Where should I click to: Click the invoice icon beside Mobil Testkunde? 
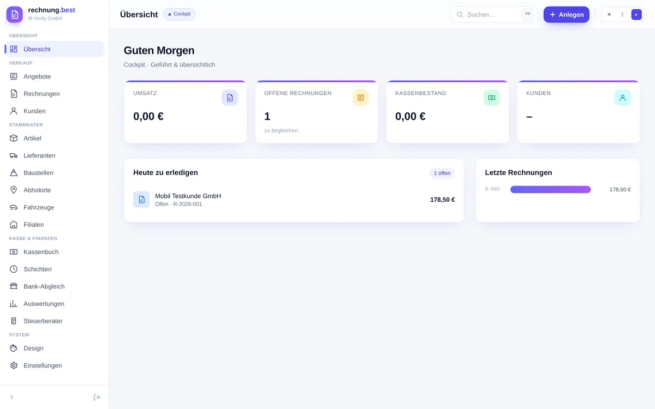click(x=141, y=200)
